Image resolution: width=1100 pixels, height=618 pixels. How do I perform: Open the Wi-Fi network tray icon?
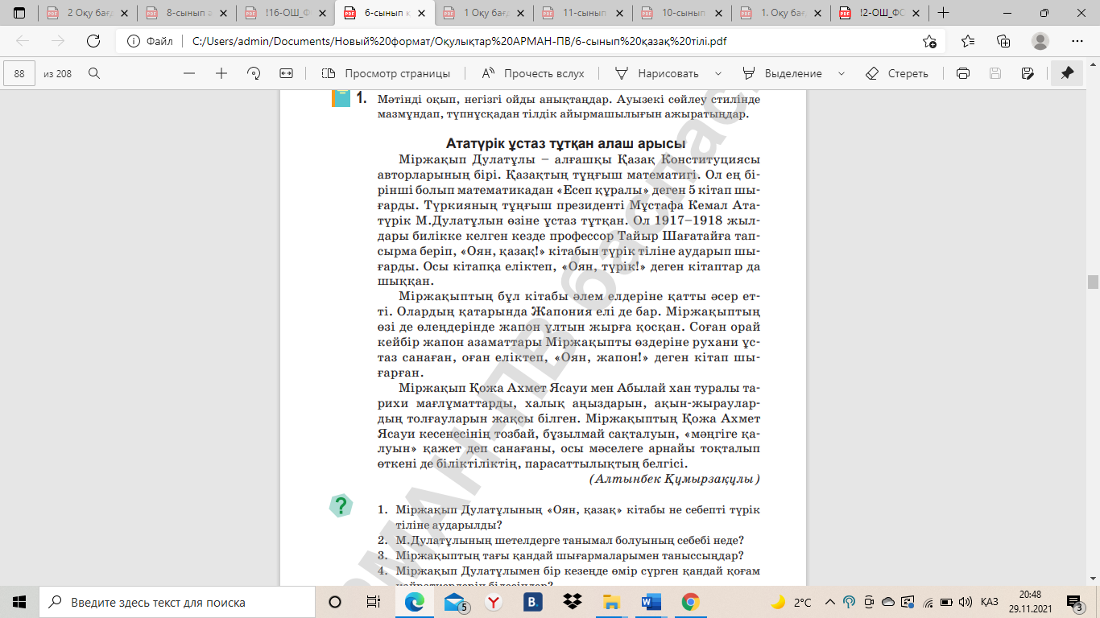pos(927,602)
